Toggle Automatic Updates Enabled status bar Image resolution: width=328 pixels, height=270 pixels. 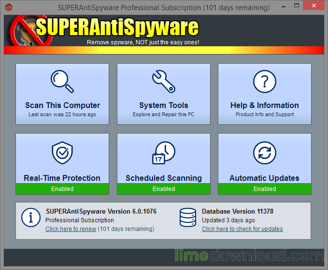[265, 189]
